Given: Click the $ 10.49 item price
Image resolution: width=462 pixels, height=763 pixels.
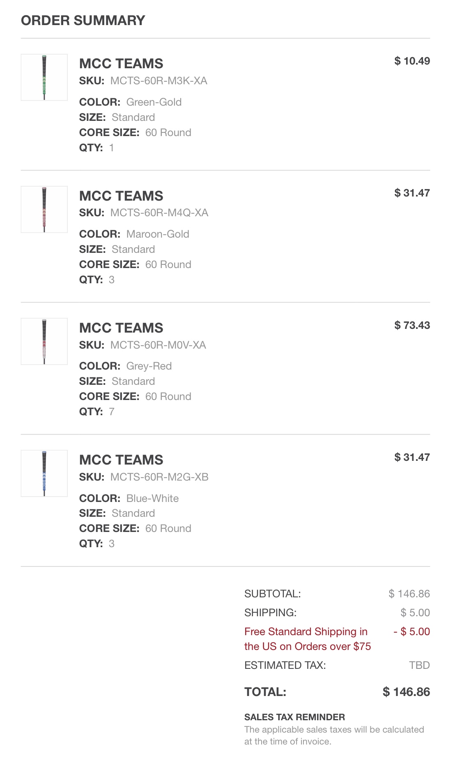Looking at the screenshot, I should 412,61.
